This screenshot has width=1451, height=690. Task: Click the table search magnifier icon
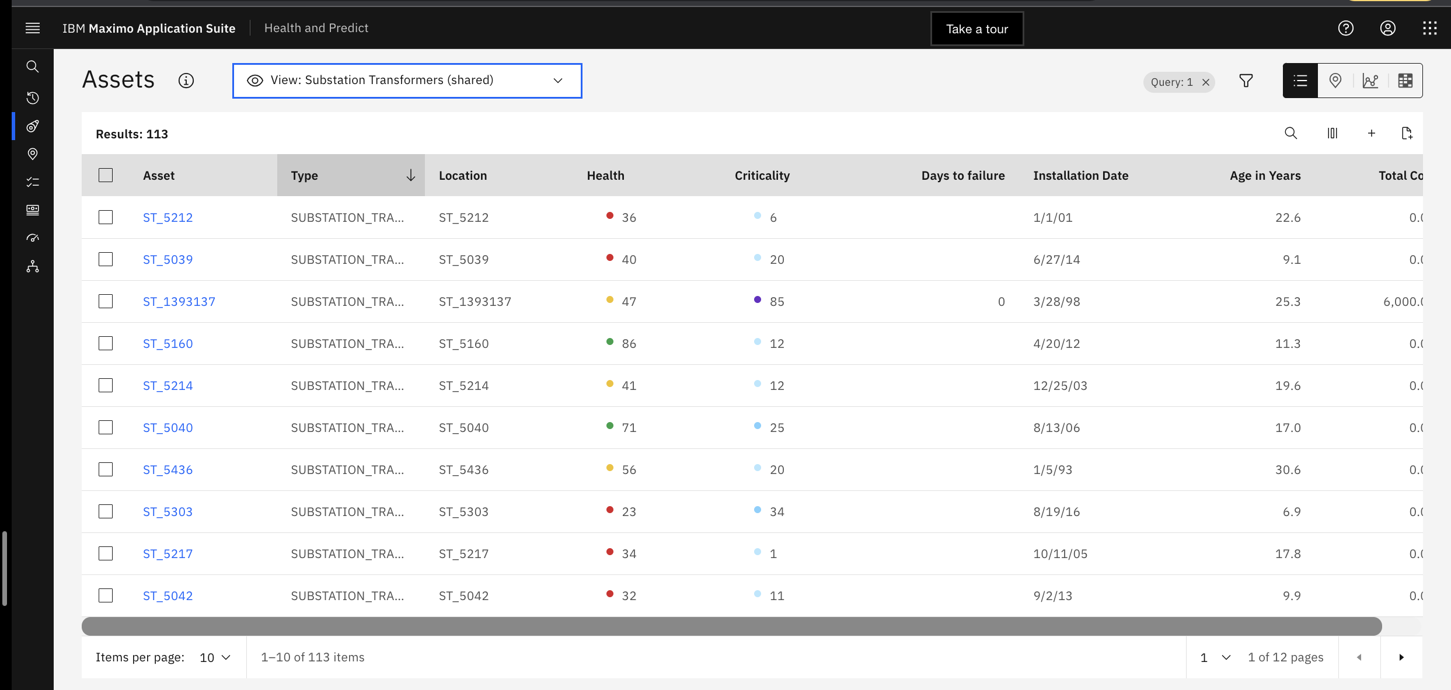[1291, 133]
